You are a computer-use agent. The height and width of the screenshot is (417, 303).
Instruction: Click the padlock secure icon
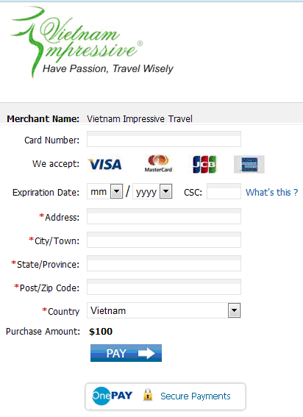tap(148, 395)
